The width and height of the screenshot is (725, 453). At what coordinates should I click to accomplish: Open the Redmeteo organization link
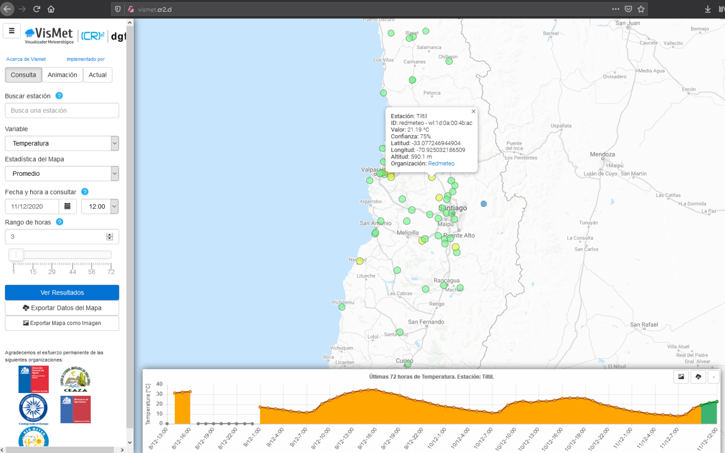[x=441, y=164]
